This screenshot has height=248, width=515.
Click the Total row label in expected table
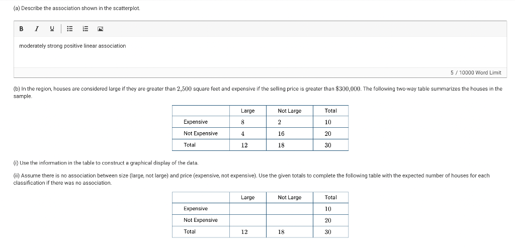click(x=190, y=231)
